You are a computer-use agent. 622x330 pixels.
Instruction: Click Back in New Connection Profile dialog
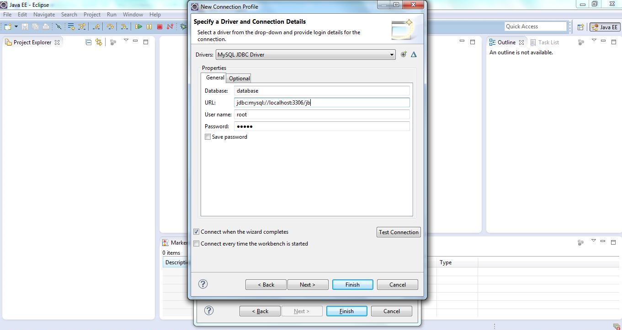coord(266,284)
